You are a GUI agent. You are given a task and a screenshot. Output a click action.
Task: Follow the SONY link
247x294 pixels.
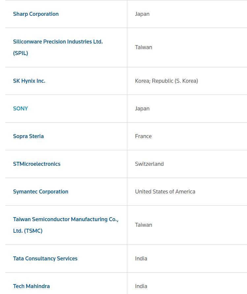[20, 108]
